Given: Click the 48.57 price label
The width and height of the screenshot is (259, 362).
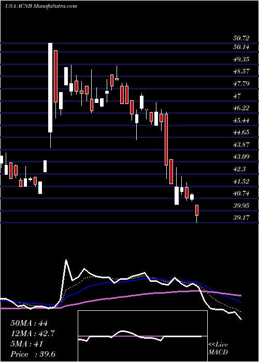Looking at the screenshot, I should [x=241, y=71].
